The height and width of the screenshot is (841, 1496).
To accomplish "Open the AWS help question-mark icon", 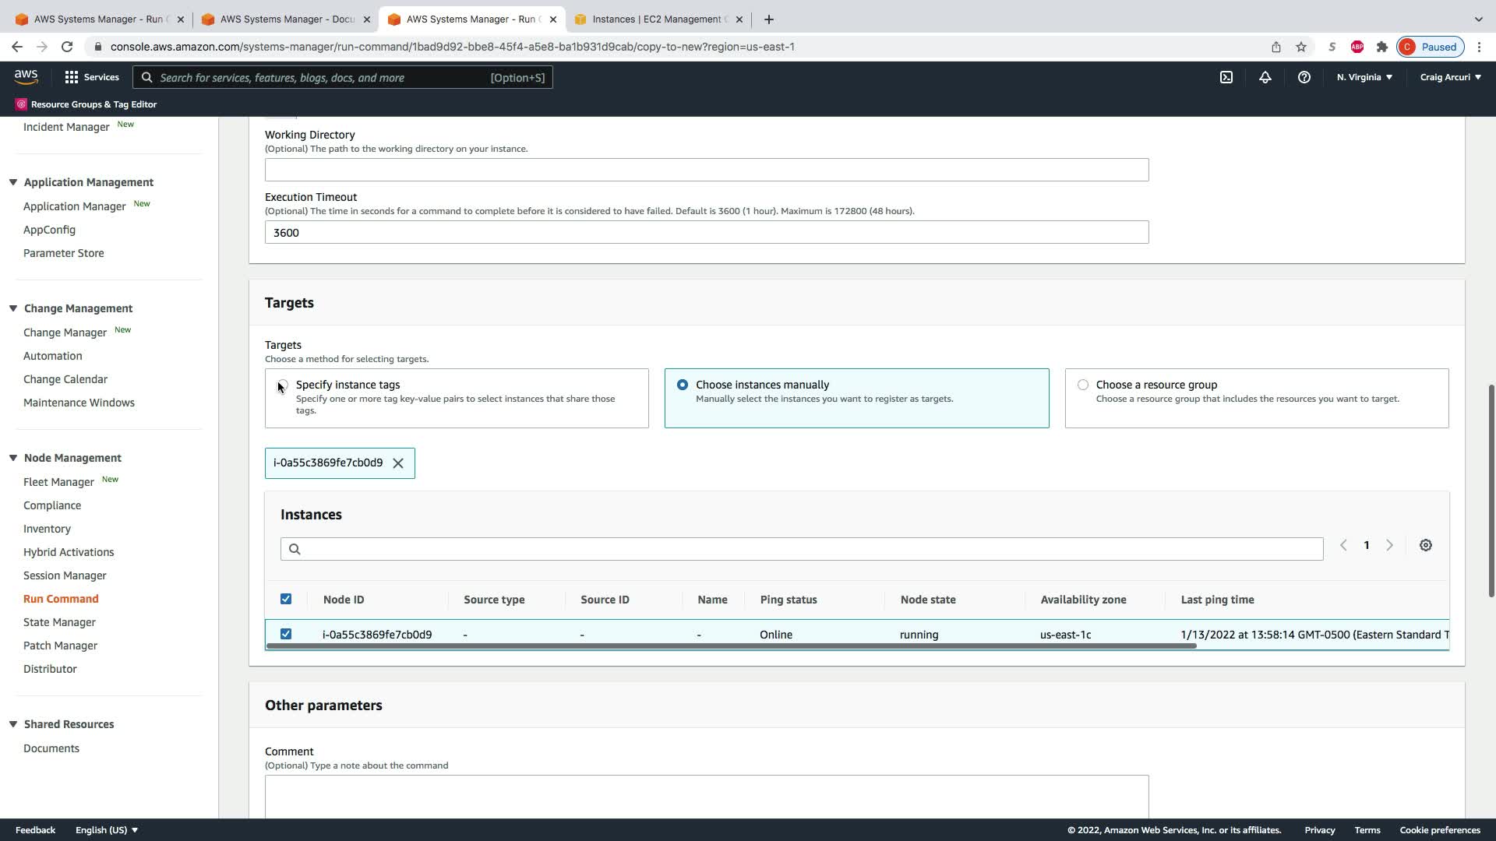I will click(1304, 77).
